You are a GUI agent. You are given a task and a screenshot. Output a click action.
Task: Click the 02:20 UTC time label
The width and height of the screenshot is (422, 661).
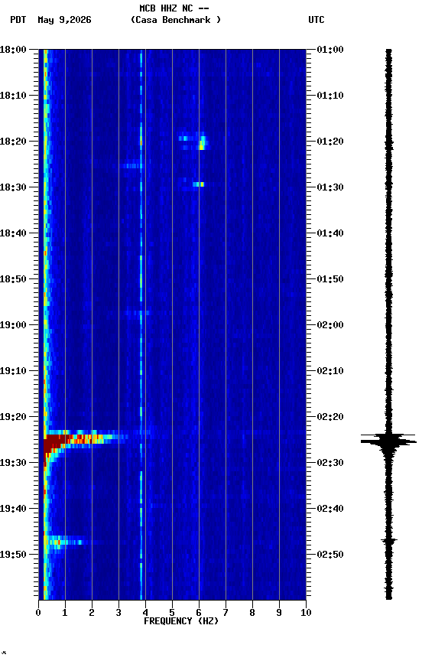330,417
